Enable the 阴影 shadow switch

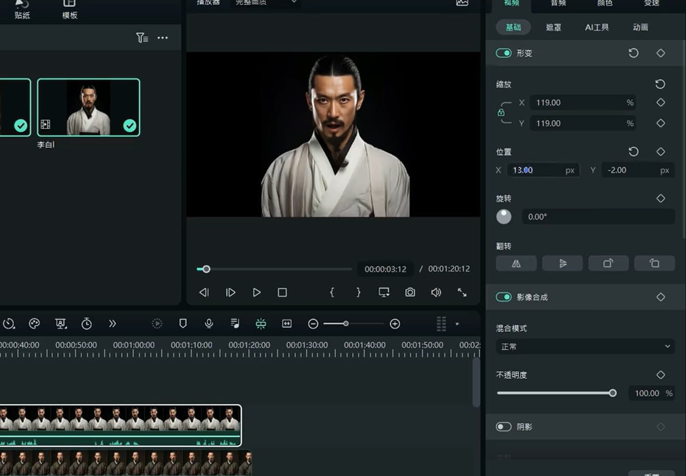click(x=504, y=427)
